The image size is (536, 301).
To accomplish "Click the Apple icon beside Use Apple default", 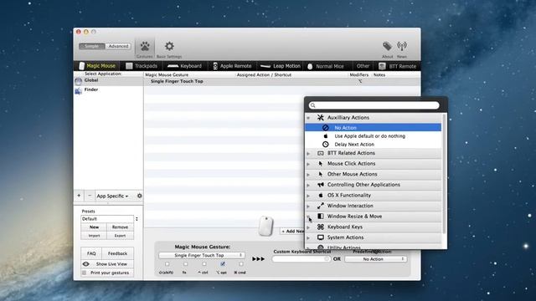I will [x=326, y=135].
